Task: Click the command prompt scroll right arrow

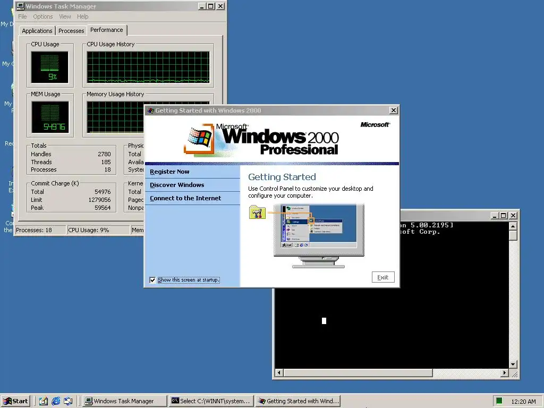Action: click(x=505, y=373)
